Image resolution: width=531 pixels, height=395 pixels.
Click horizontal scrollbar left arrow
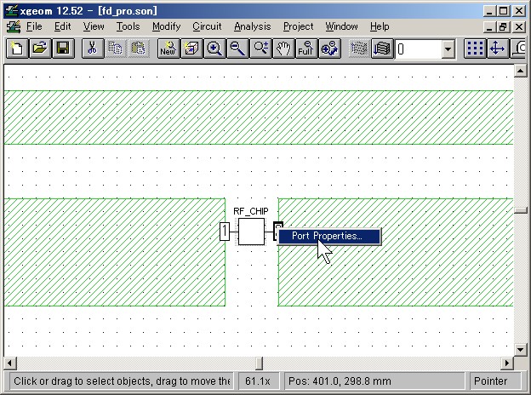(x=10, y=364)
